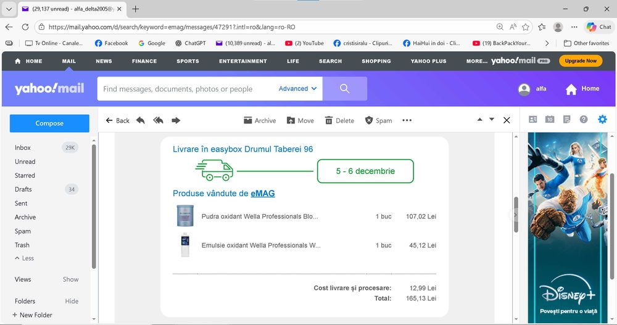Open the blue Settings gear

[602, 119]
